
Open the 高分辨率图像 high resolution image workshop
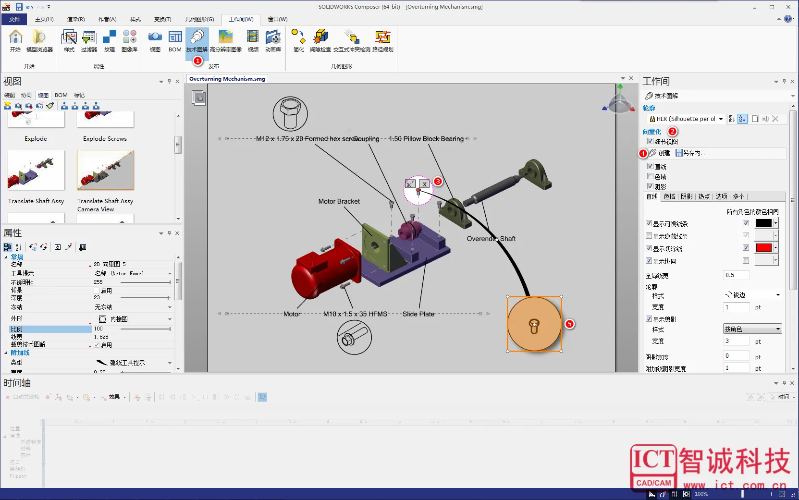[226, 40]
